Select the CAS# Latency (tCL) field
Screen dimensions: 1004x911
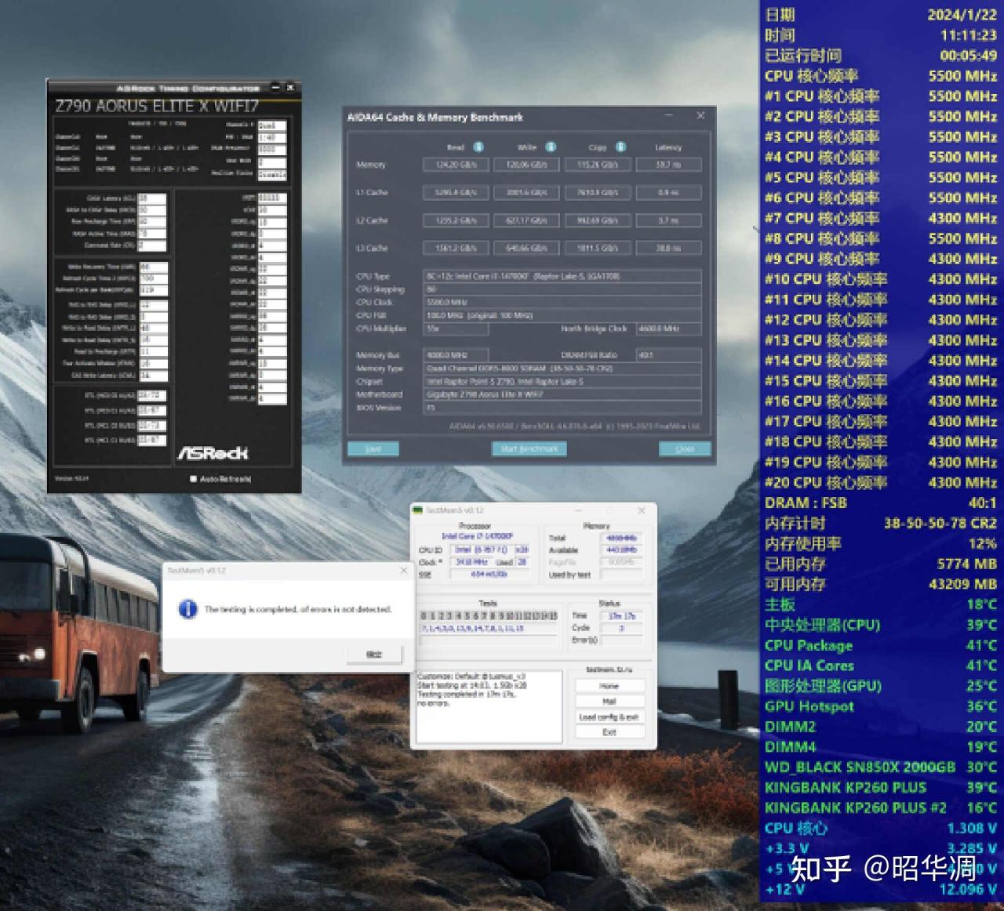[152, 198]
